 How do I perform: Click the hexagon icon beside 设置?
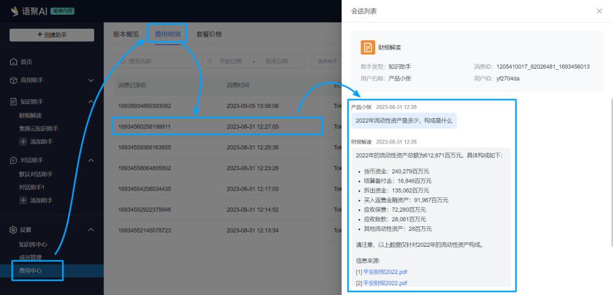pyautogui.click(x=13, y=230)
